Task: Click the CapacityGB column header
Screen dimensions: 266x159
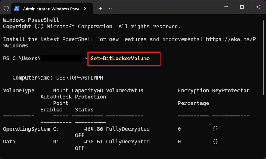Action: click(87, 90)
